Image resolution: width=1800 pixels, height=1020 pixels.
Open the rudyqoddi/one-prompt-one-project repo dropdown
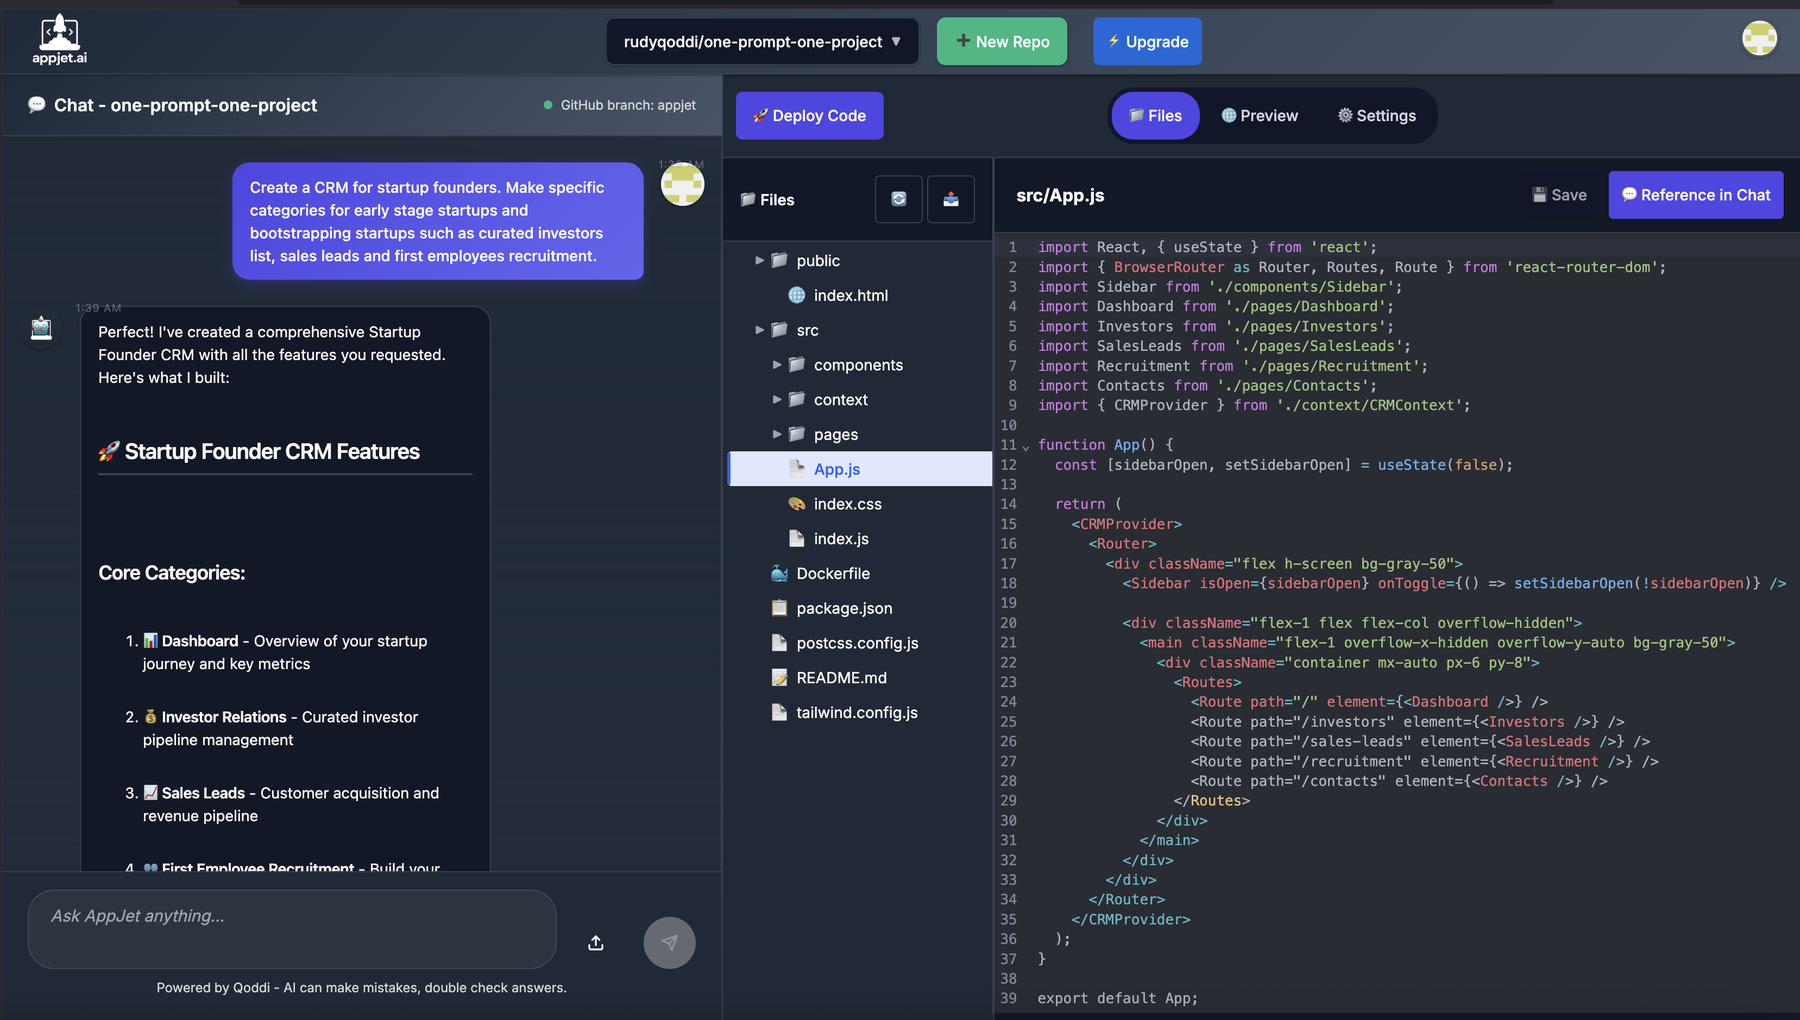pos(761,41)
